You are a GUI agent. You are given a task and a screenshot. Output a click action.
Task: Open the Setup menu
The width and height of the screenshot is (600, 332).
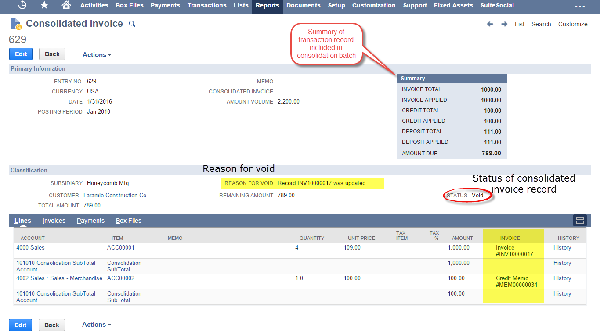(336, 5)
